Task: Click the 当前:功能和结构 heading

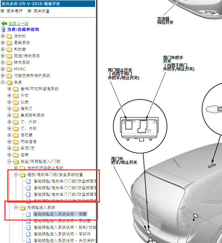Action: click(23, 29)
